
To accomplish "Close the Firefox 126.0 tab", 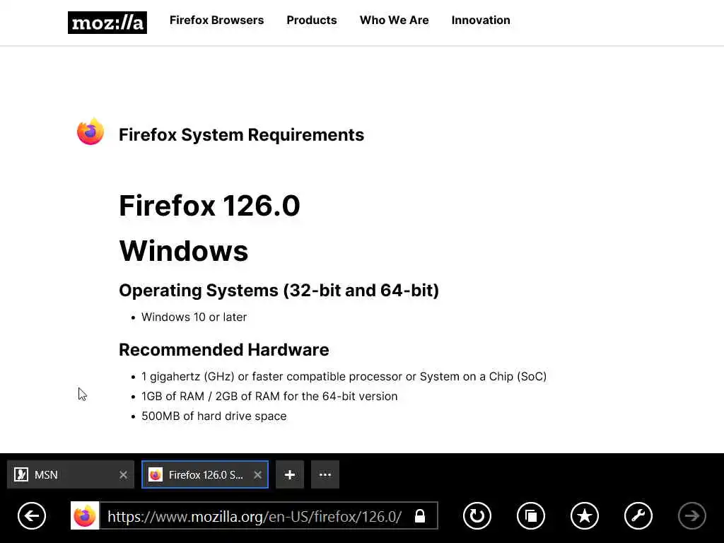I will tap(257, 474).
